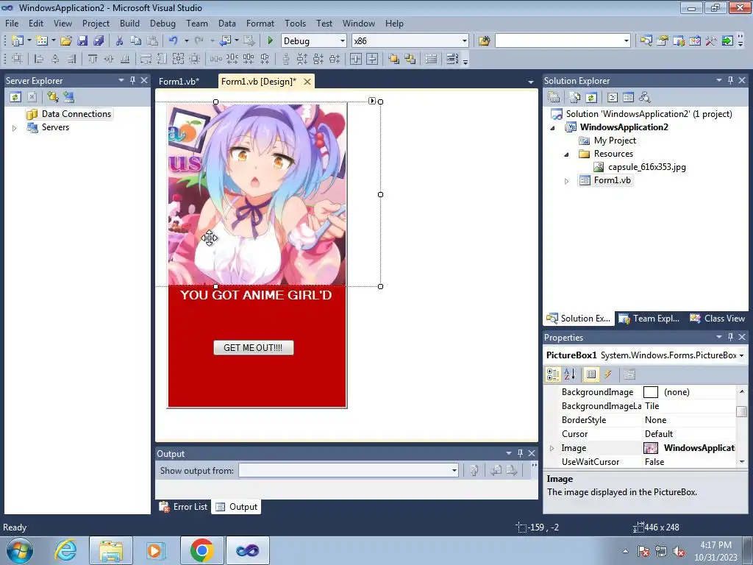Refresh the Server Explorer
The width and height of the screenshot is (753, 565).
click(15, 97)
